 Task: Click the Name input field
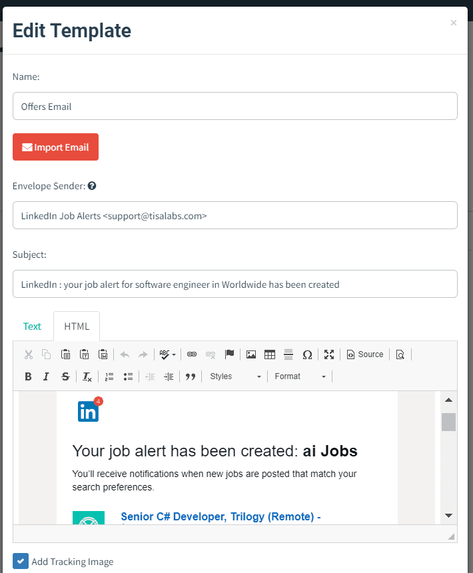[235, 106]
